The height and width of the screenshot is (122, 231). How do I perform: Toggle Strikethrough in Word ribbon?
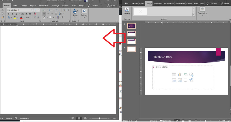[x=23, y=14]
